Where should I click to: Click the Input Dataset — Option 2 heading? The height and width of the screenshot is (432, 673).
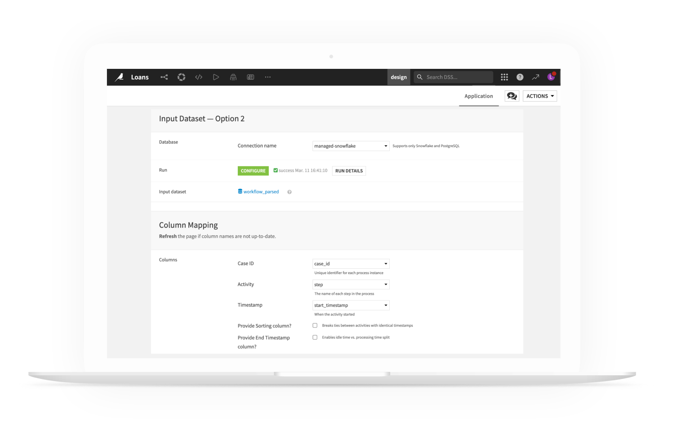point(202,119)
